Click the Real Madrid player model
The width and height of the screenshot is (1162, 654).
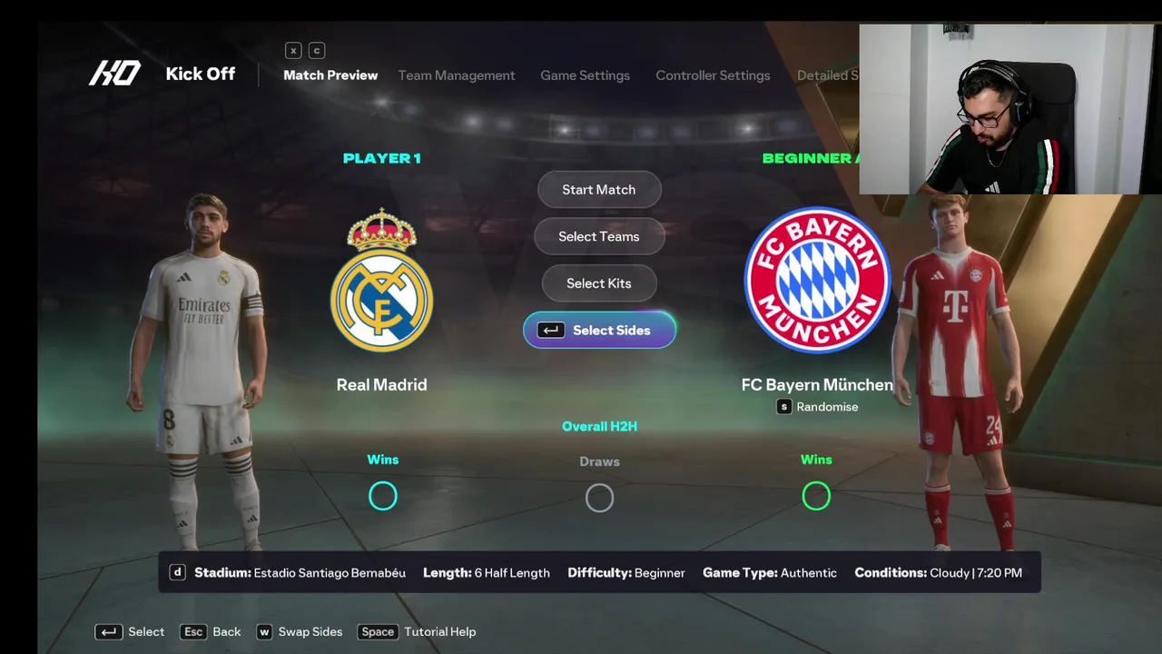(200, 372)
